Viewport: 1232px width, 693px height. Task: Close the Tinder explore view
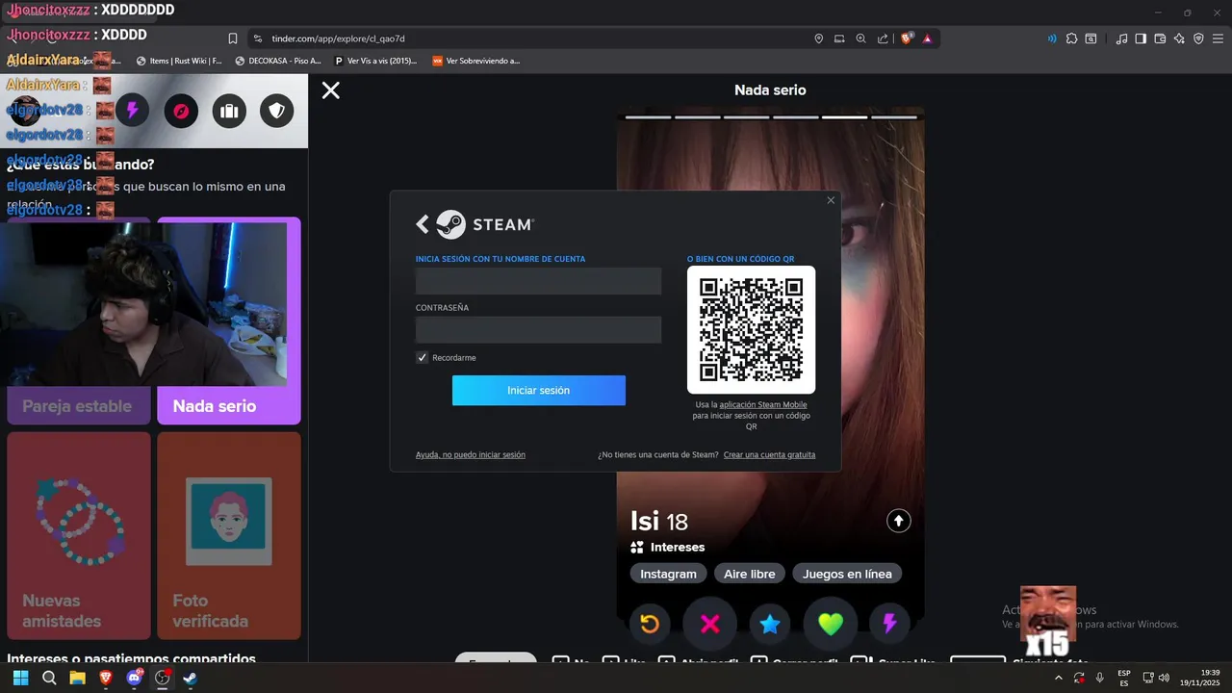[330, 90]
